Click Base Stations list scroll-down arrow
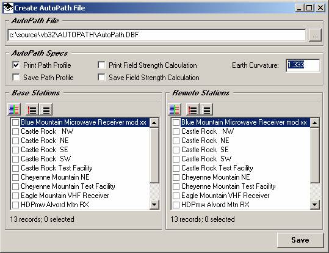The image size is (329, 253). [x=154, y=205]
